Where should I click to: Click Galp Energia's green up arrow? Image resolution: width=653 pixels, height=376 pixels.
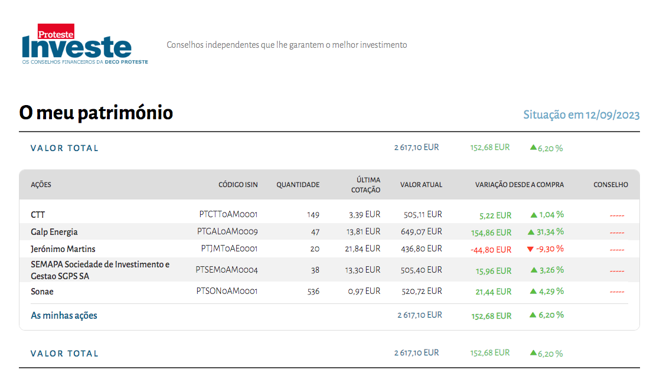[531, 232]
